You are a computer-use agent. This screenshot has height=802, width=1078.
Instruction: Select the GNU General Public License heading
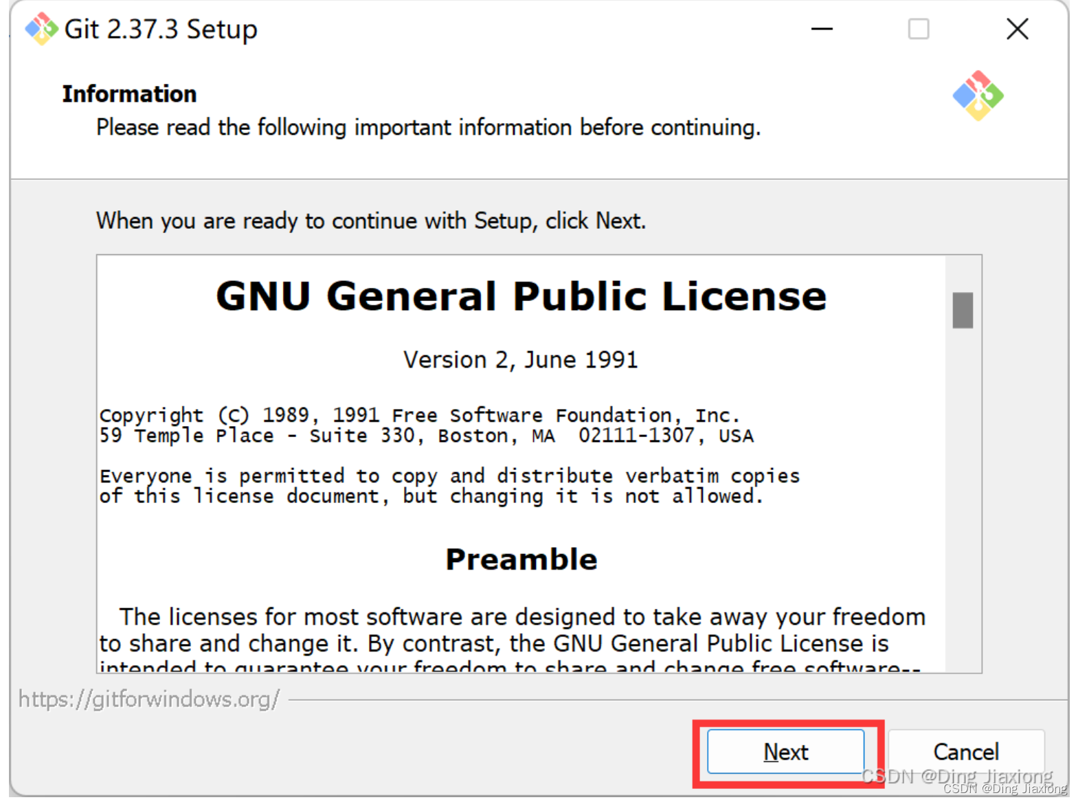[521, 296]
